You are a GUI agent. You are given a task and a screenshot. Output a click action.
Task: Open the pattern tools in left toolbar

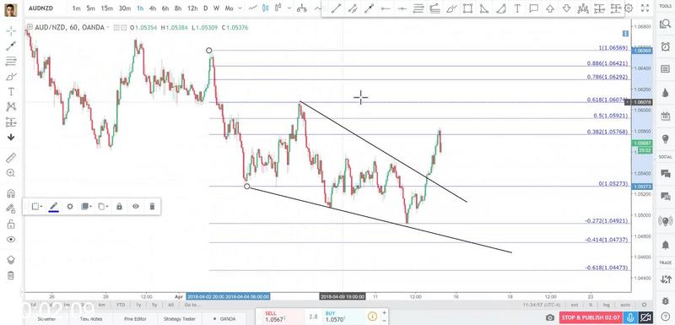pos(11,106)
